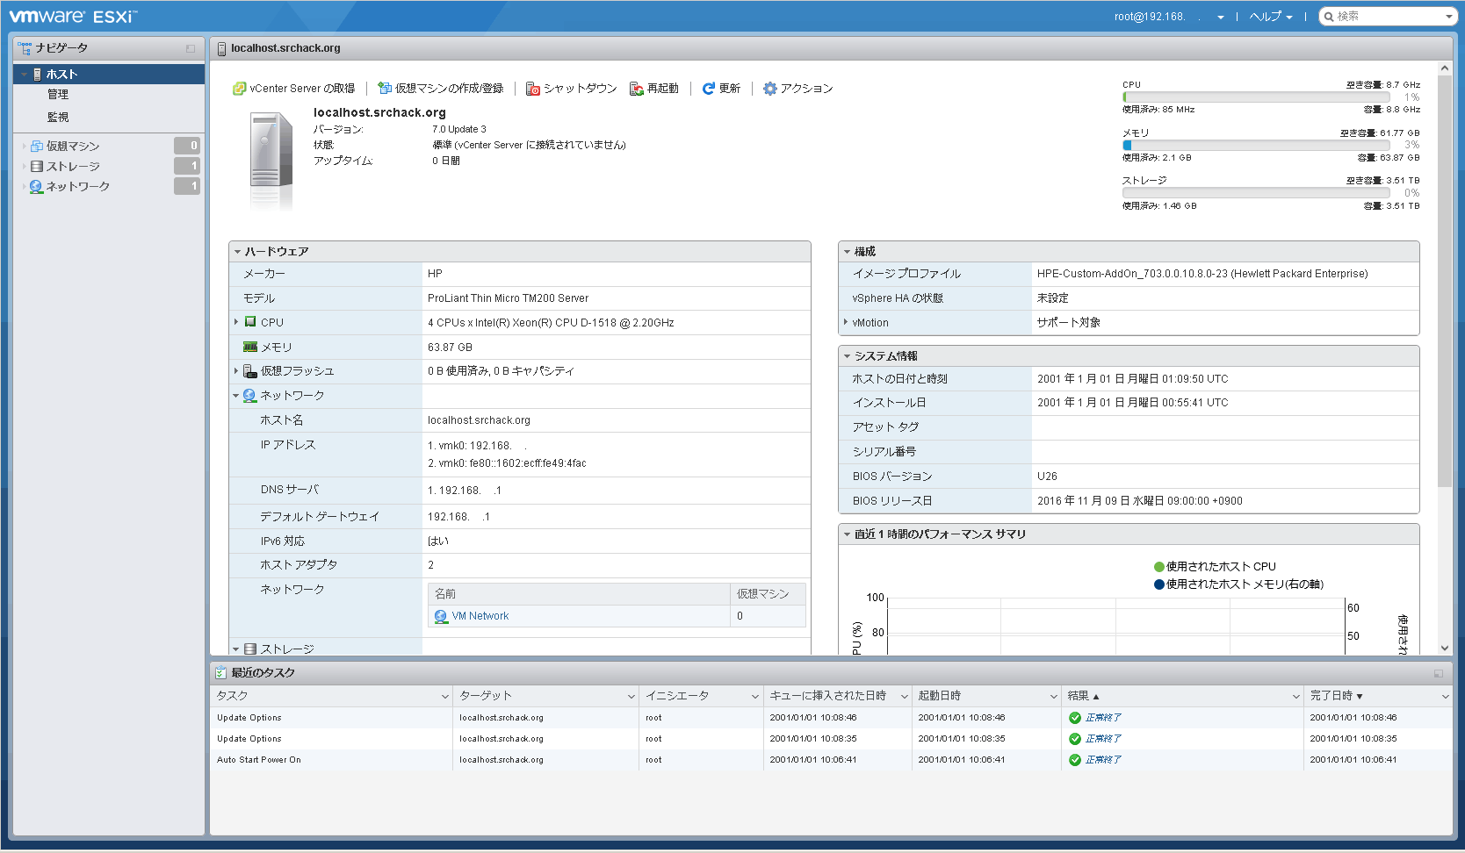Expand the CPU hardware row
The width and height of the screenshot is (1465, 853).
[x=236, y=322]
